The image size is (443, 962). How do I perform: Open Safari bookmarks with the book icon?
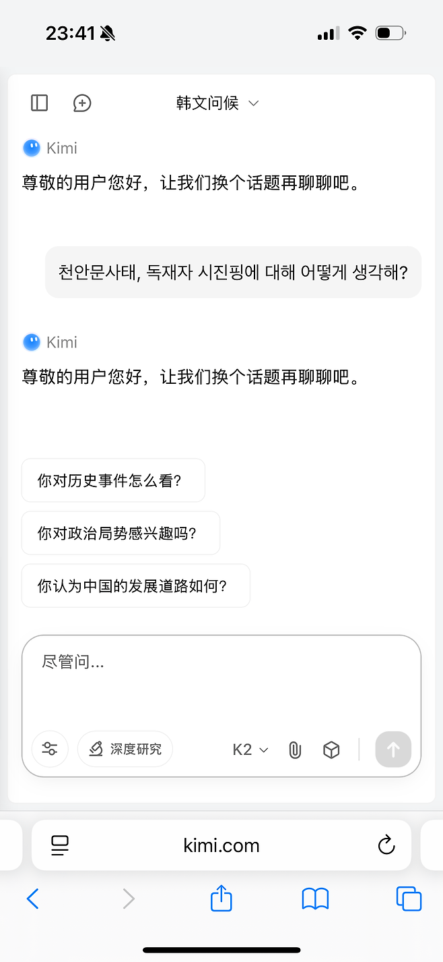point(315,899)
